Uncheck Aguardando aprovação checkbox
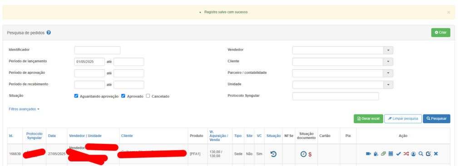Viewport: 465px width, 166px height. pos(76,96)
